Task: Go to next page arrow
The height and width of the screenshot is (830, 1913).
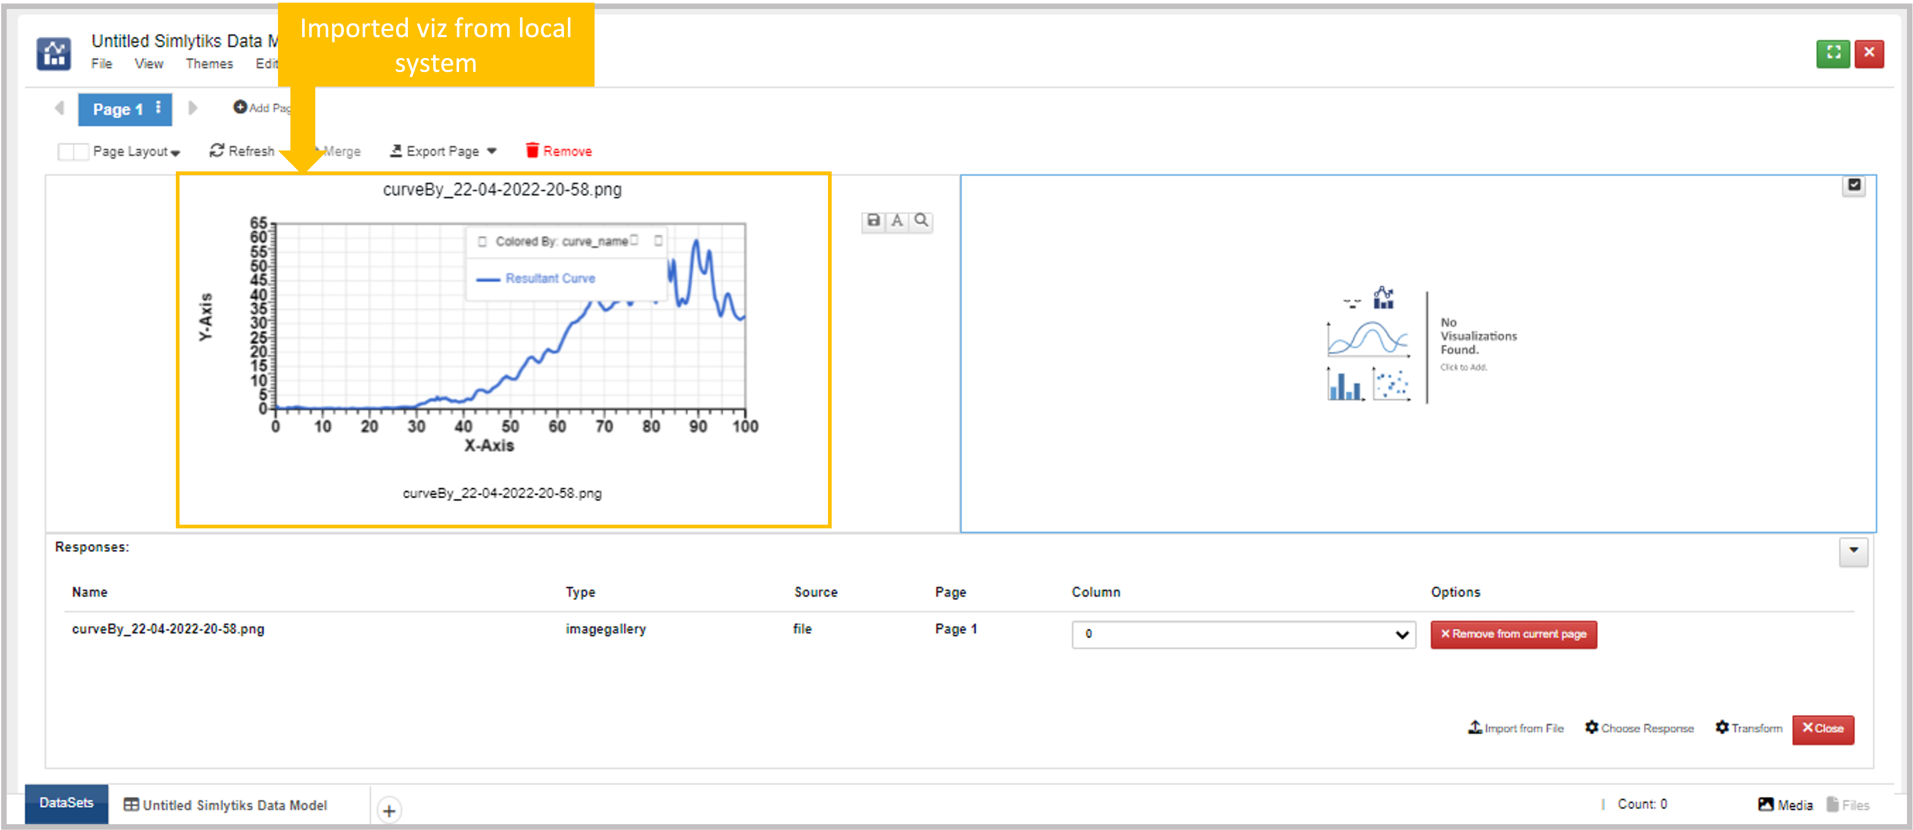Action: (193, 108)
